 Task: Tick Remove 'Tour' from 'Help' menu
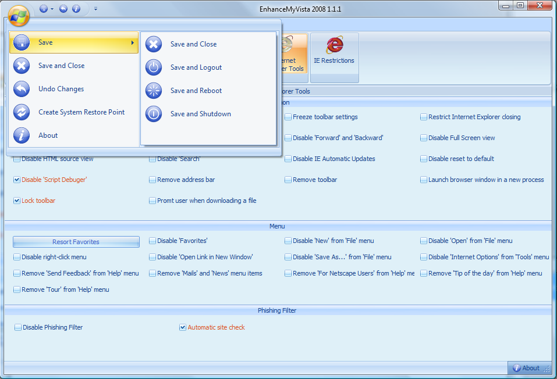[17, 290]
